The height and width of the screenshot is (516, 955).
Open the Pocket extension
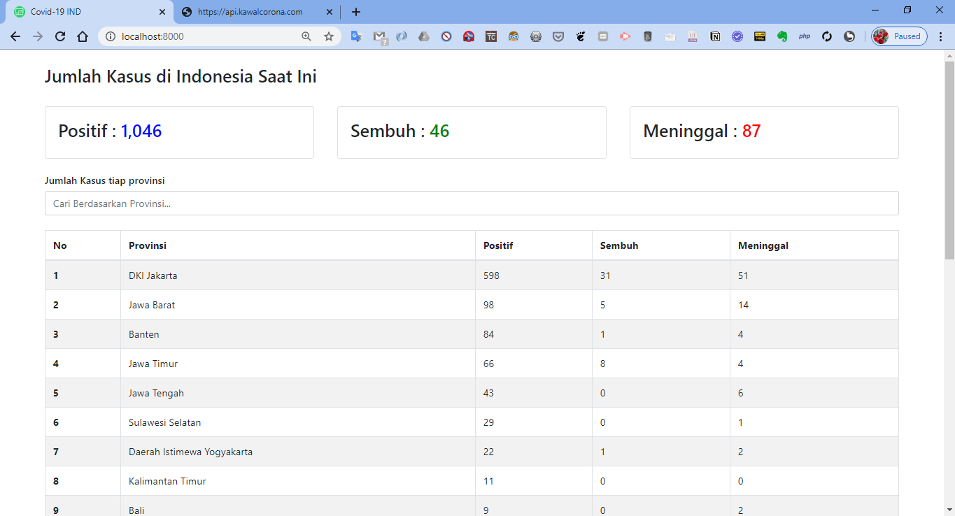(558, 36)
